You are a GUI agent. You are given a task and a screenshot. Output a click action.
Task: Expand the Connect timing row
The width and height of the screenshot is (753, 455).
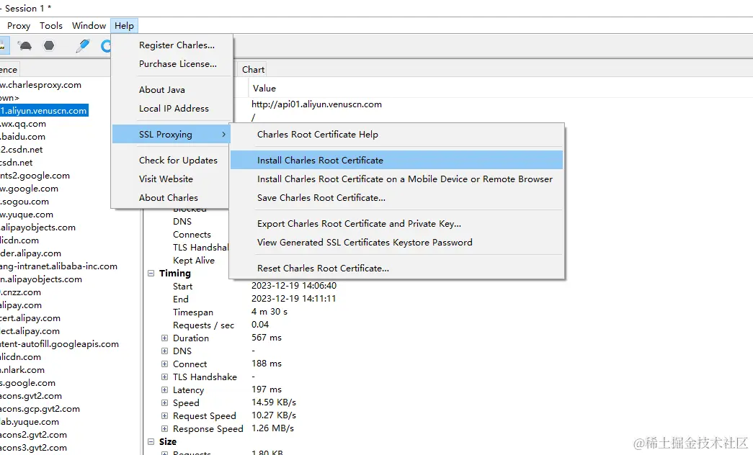[x=165, y=364]
